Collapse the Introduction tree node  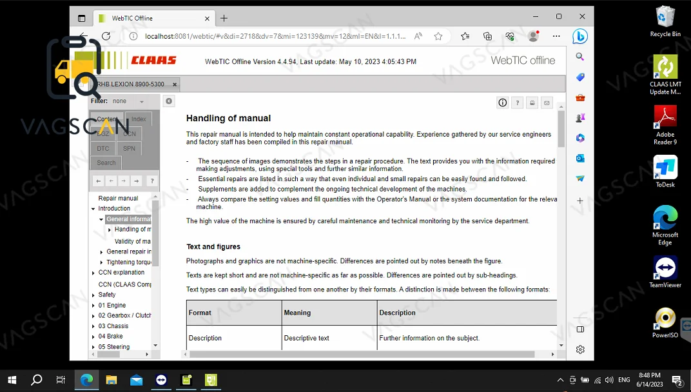[93, 209]
